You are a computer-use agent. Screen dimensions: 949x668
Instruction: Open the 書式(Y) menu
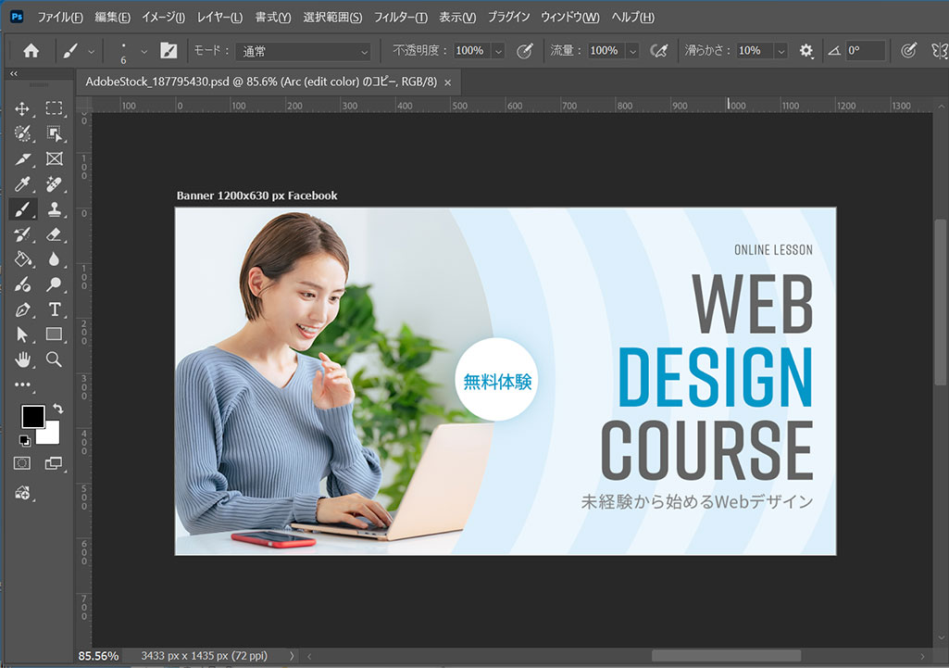point(273,17)
